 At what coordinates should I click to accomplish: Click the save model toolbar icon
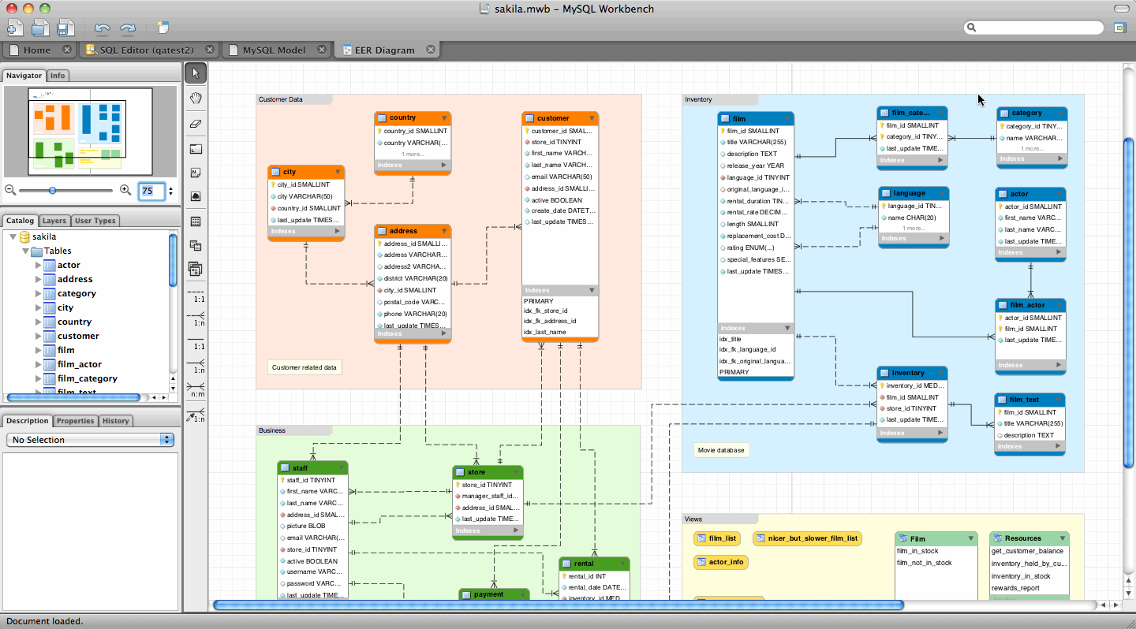[65, 28]
